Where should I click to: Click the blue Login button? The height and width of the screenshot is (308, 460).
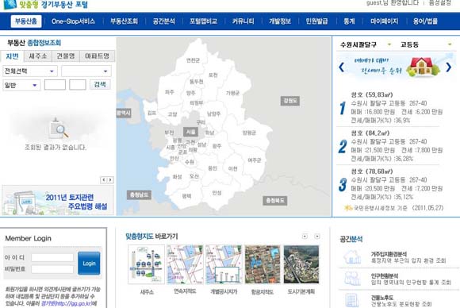89,263
